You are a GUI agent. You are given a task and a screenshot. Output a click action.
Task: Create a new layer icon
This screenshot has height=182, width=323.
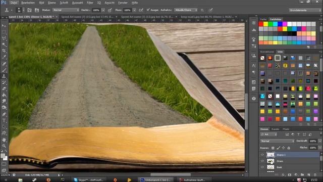click(308, 175)
